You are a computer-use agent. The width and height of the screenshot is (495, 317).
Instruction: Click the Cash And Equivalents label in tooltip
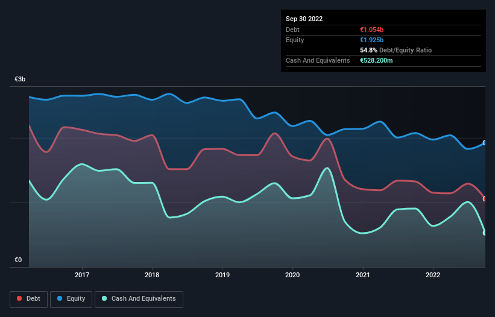(x=318, y=60)
